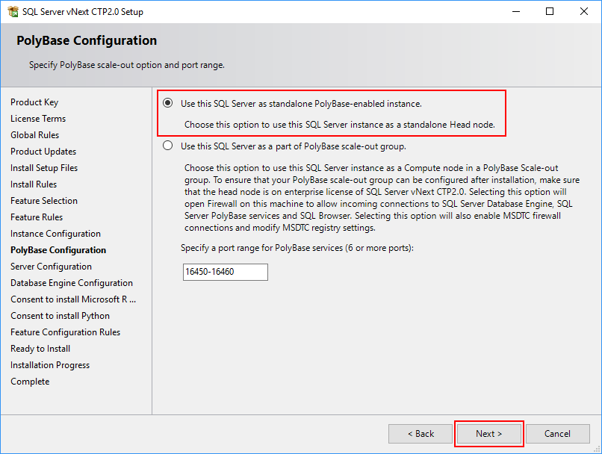This screenshot has height=454, width=602.
Task: Enable the currently unselected scale-out radio button
Action: (x=169, y=146)
